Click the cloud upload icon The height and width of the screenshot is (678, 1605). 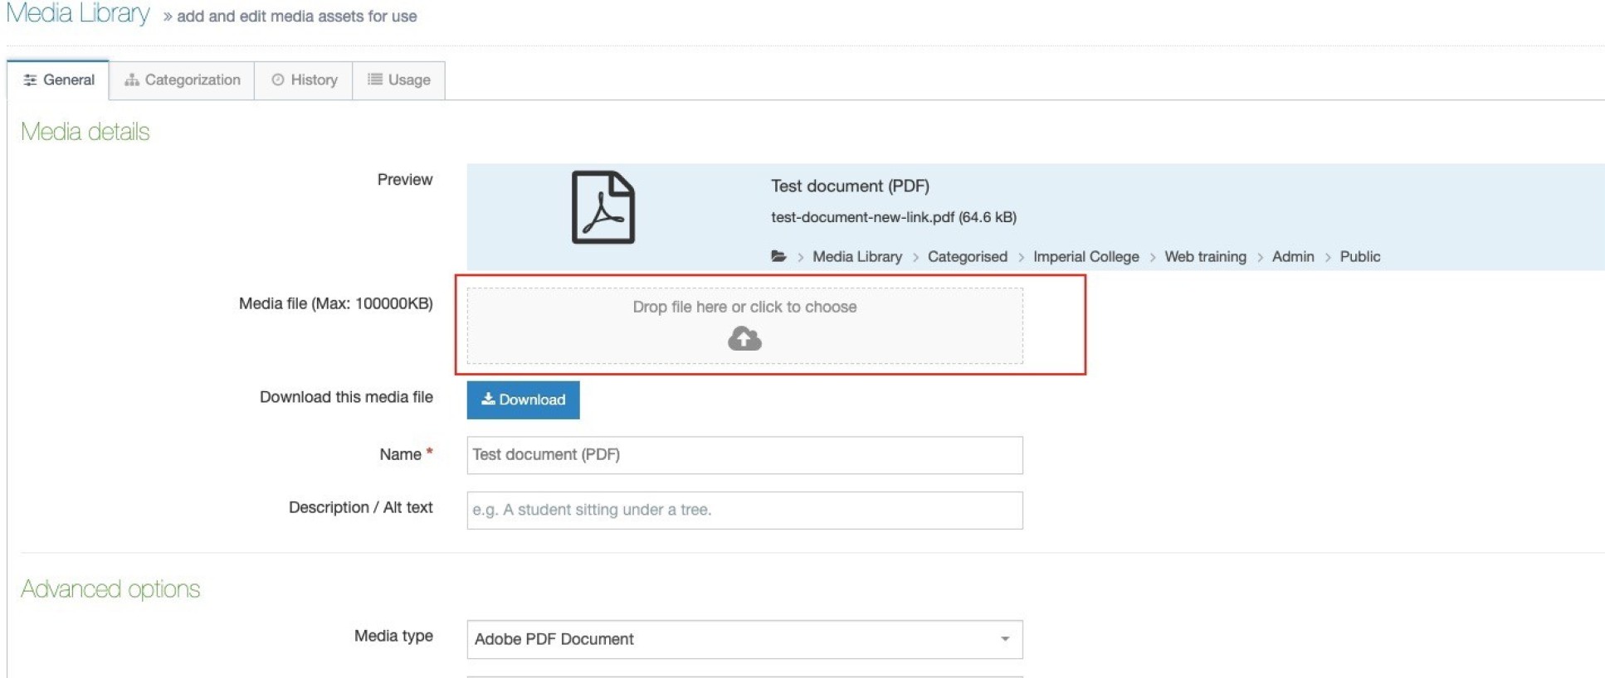(x=744, y=338)
